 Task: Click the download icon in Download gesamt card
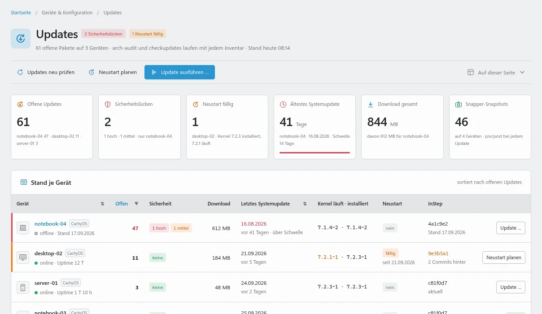371,104
